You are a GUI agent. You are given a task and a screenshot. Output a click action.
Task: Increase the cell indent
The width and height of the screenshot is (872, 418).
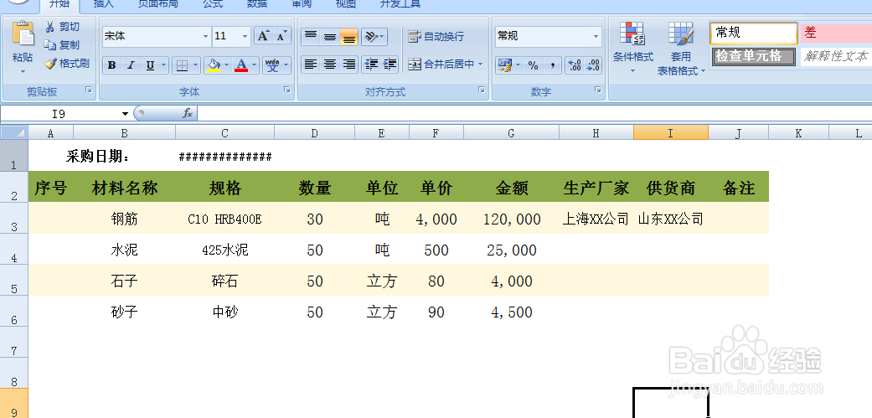[390, 65]
